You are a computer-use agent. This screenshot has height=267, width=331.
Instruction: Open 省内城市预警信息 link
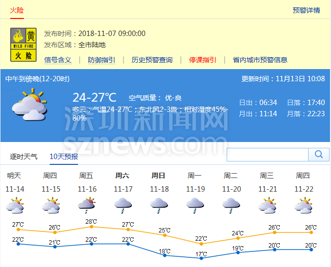click(260, 60)
